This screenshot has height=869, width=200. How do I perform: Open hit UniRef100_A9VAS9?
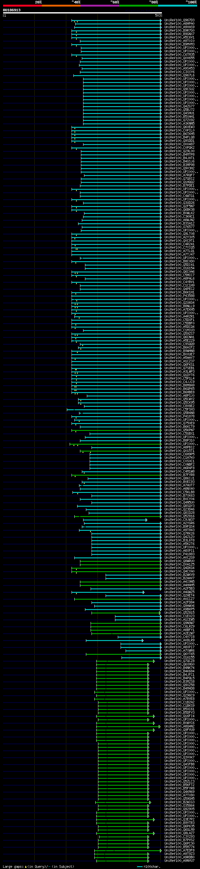click(179, 27)
